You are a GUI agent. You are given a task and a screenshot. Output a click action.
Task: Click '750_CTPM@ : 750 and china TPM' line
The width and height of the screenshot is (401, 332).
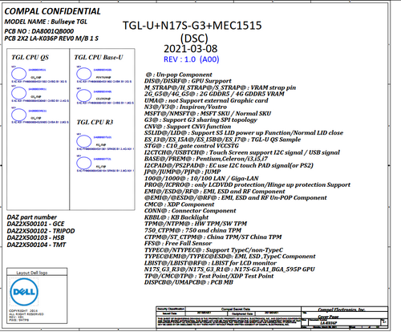(192, 230)
